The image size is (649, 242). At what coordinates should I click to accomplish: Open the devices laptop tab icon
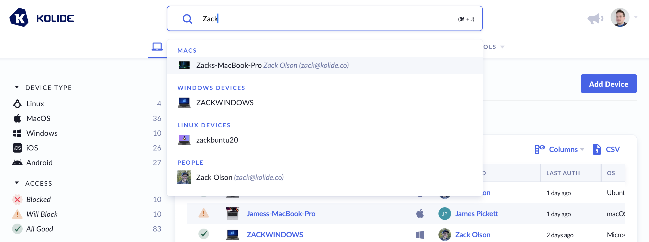point(157,47)
